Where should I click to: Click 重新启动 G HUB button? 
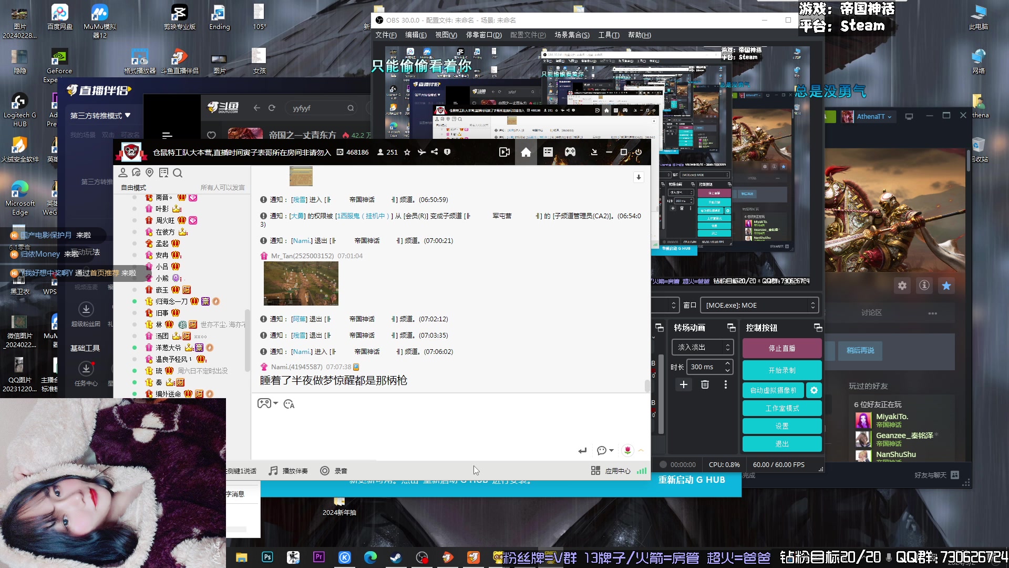point(692,480)
